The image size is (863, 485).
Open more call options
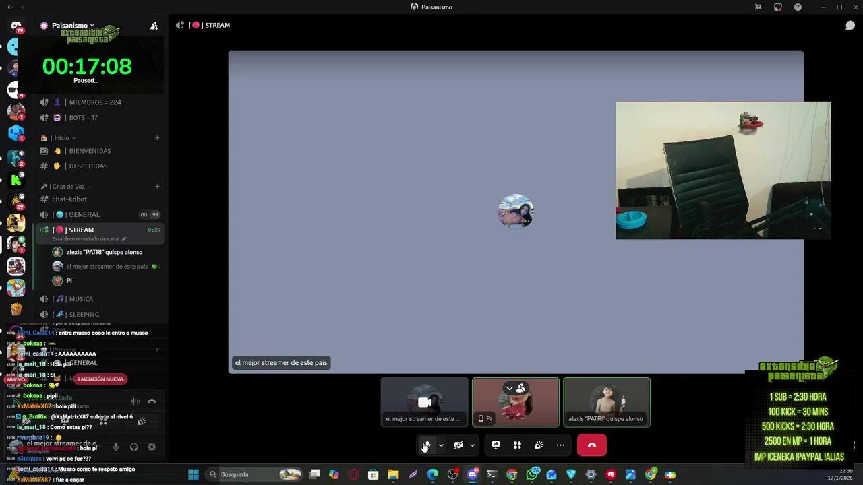(560, 445)
